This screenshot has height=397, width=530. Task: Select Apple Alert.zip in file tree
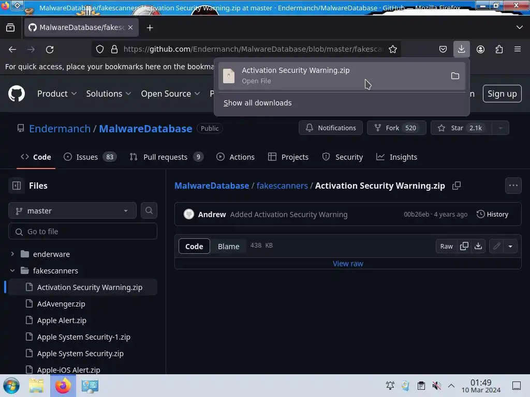[x=62, y=320]
